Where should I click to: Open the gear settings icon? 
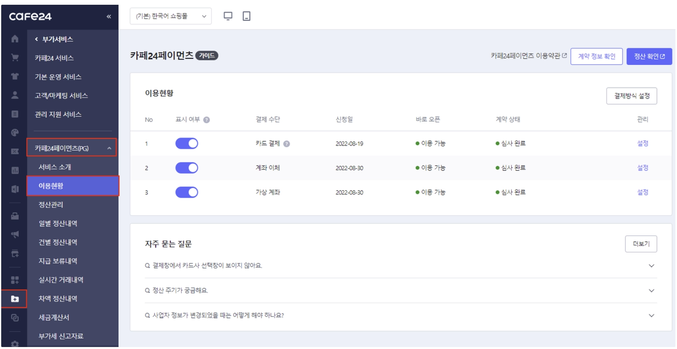(15, 344)
